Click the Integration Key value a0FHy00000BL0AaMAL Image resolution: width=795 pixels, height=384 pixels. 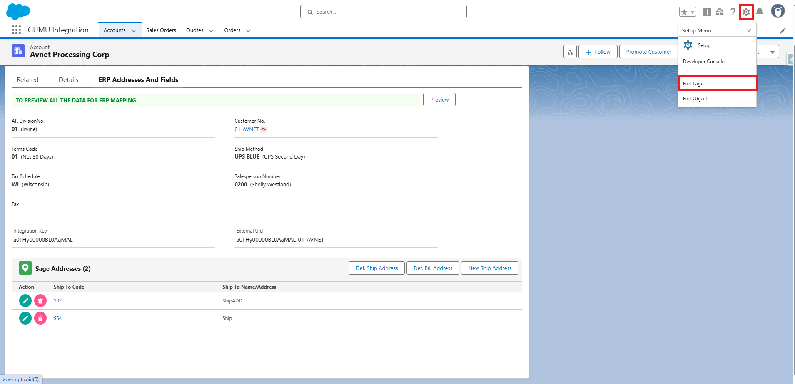(43, 240)
